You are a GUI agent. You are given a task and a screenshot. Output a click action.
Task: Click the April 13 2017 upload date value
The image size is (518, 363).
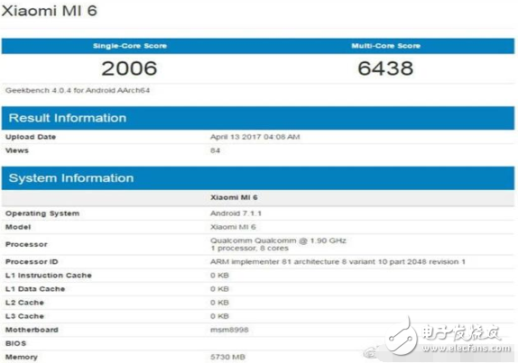(x=255, y=137)
